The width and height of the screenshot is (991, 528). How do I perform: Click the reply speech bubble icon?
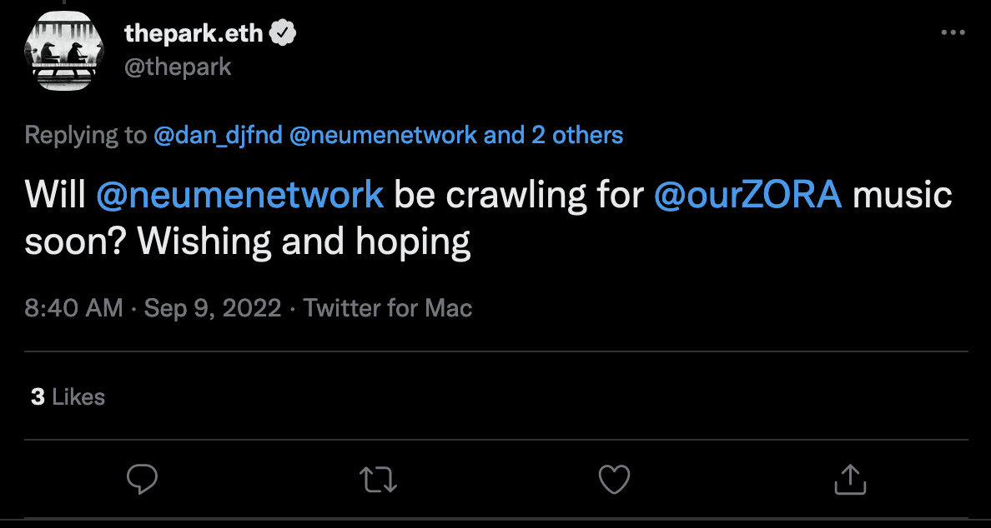pyautogui.click(x=142, y=480)
